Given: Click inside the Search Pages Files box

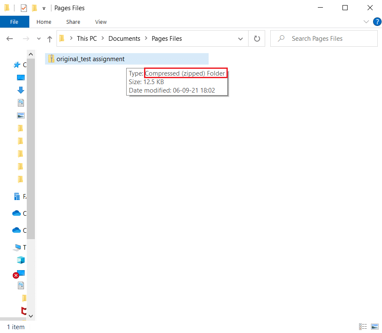Looking at the screenshot, I should click(x=324, y=38).
